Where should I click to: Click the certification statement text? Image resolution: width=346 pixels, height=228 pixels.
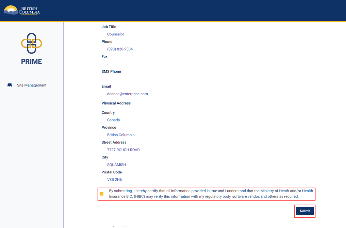211,194
